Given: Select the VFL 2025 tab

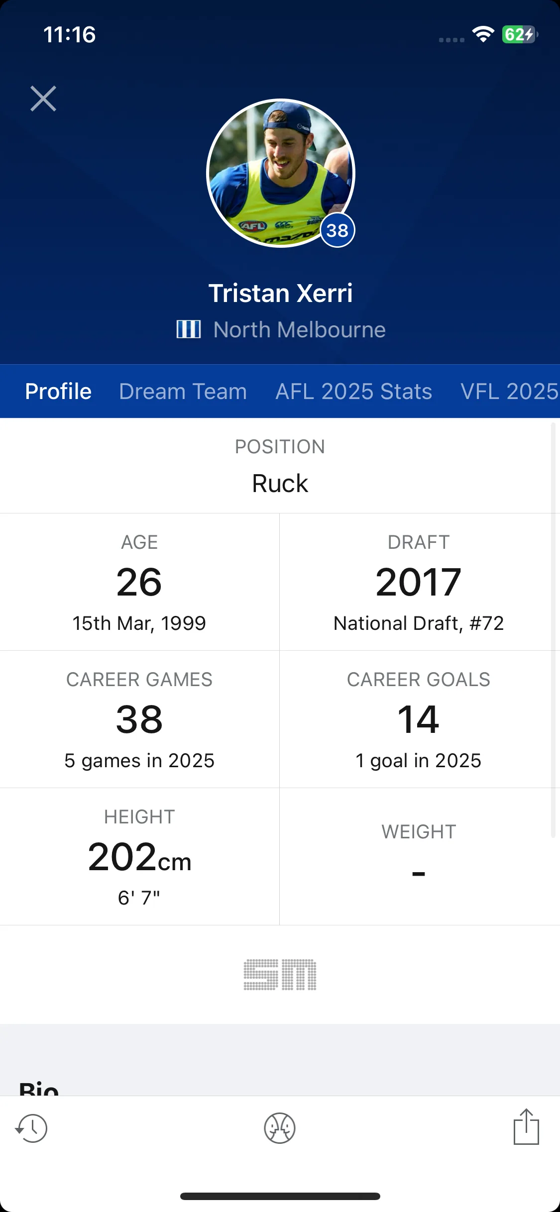Looking at the screenshot, I should pyautogui.click(x=510, y=392).
